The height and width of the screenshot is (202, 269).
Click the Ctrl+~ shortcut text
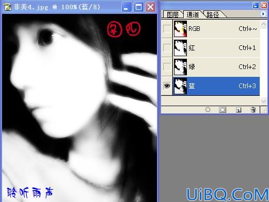248,29
